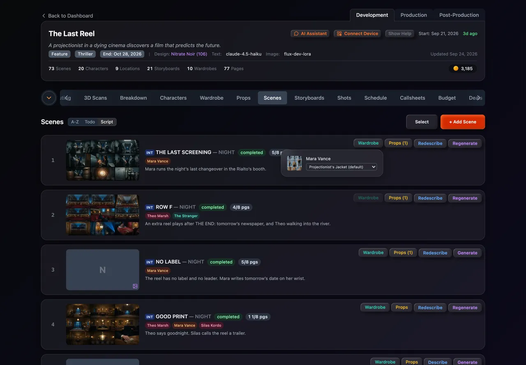Viewport: 526px width, 365px height.
Task: Click the Silas Kordo character chip
Action: pyautogui.click(x=211, y=326)
